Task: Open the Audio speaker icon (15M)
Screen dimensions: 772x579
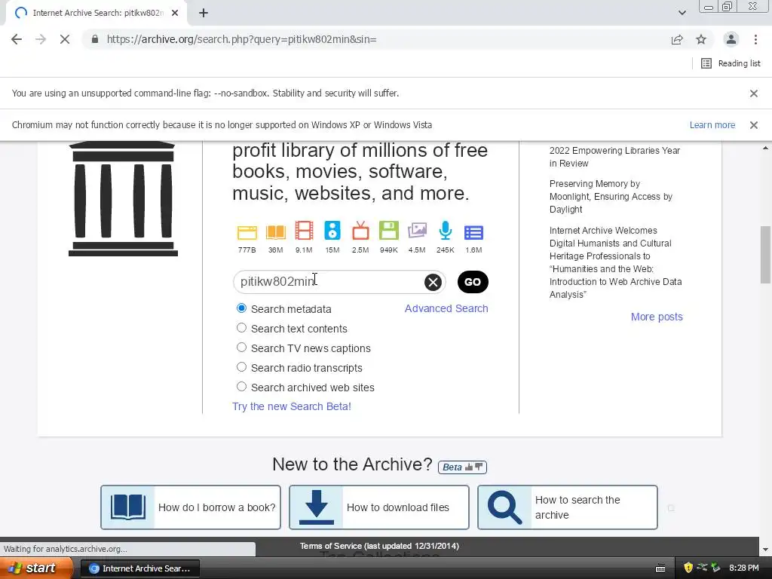Action: 332,231
